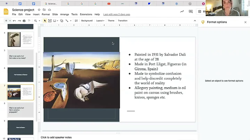The image size is (250, 140).
Task: Click the Transition button
Action: (x=123, y=21)
